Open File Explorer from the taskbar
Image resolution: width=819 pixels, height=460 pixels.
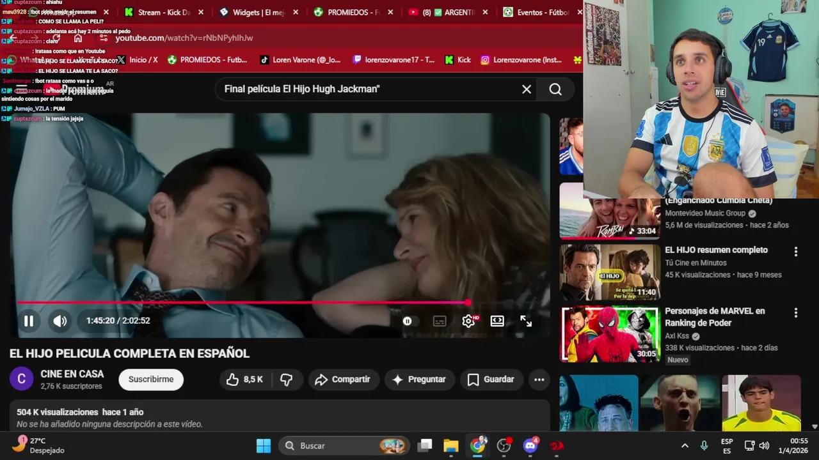(x=451, y=446)
